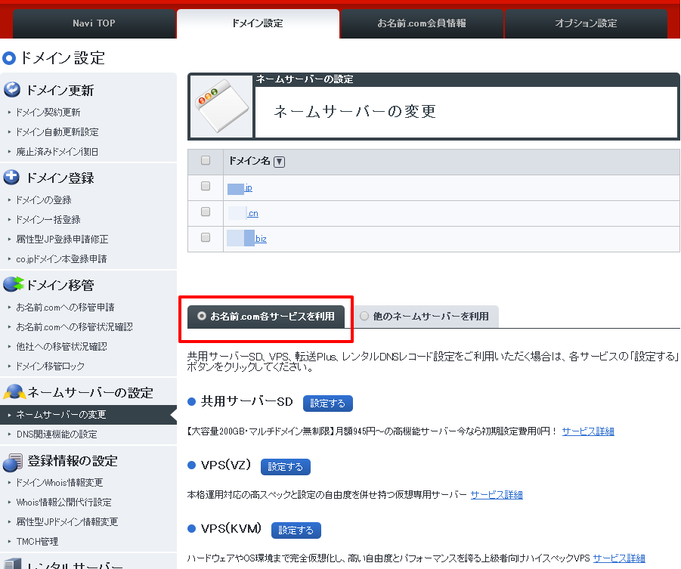The width and height of the screenshot is (681, 569).
Task: Open ドメイン自動更新設定 in the sidebar
Action: pyautogui.click(x=57, y=132)
